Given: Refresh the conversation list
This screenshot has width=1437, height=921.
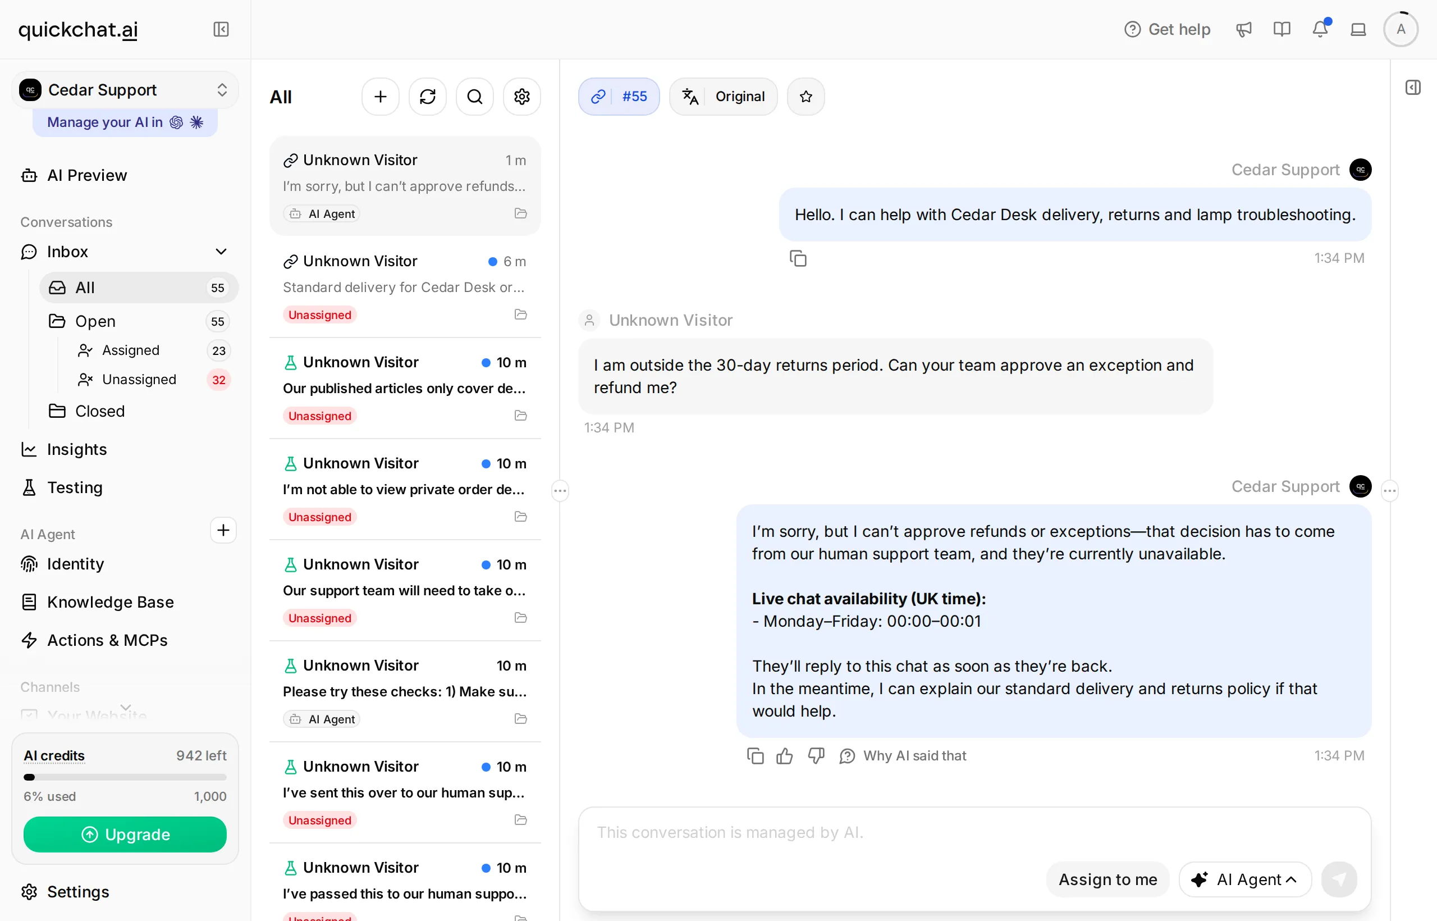Looking at the screenshot, I should tap(427, 96).
